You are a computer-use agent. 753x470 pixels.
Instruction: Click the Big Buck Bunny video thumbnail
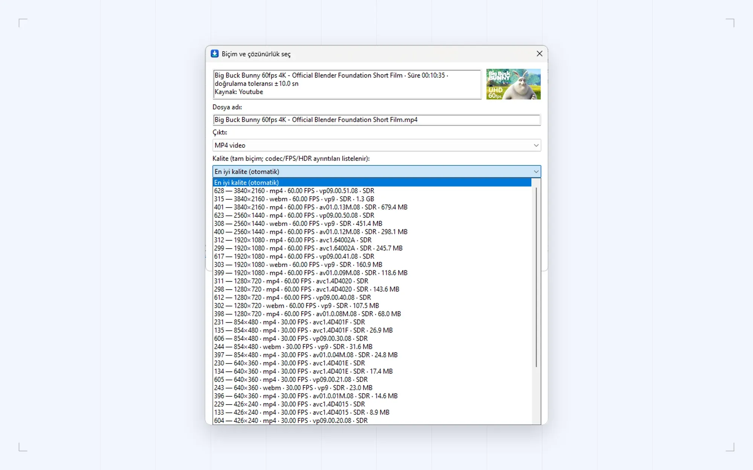[x=514, y=84]
